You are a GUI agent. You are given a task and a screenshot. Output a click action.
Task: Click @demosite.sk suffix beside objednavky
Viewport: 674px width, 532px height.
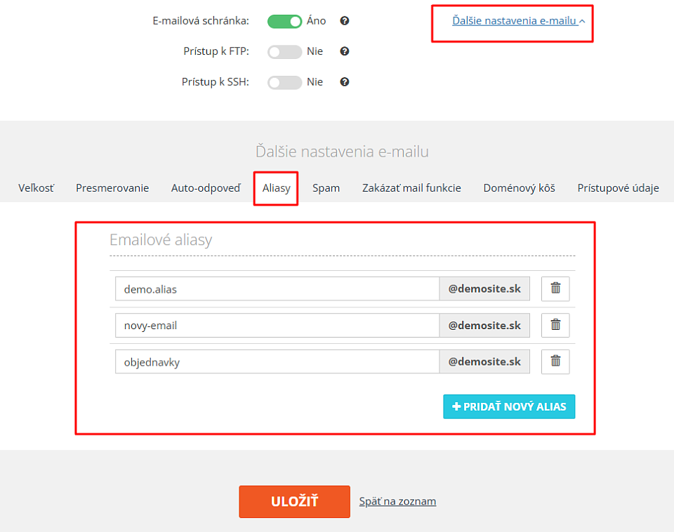[484, 362]
